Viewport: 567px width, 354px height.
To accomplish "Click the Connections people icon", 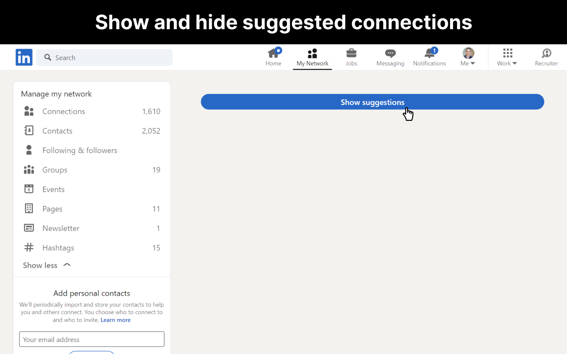I will (x=29, y=111).
